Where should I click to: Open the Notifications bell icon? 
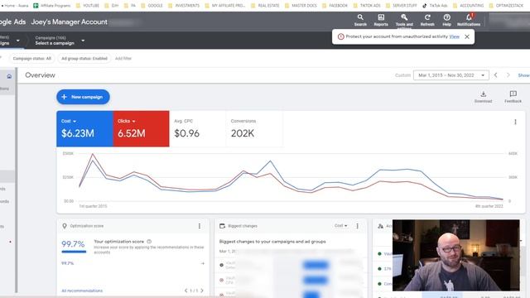click(469, 20)
